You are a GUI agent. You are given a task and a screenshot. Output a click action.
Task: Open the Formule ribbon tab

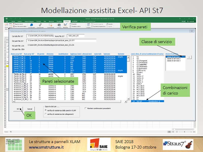[39, 22]
